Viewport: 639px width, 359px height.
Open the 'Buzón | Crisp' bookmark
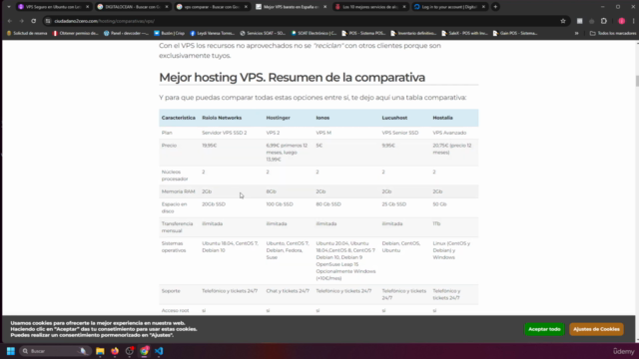click(x=169, y=33)
